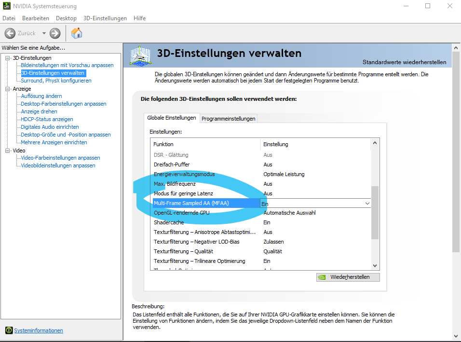This screenshot has width=461, height=342.
Task: Open Videobildeinstellungen anpassen
Action: pyautogui.click(x=58, y=165)
